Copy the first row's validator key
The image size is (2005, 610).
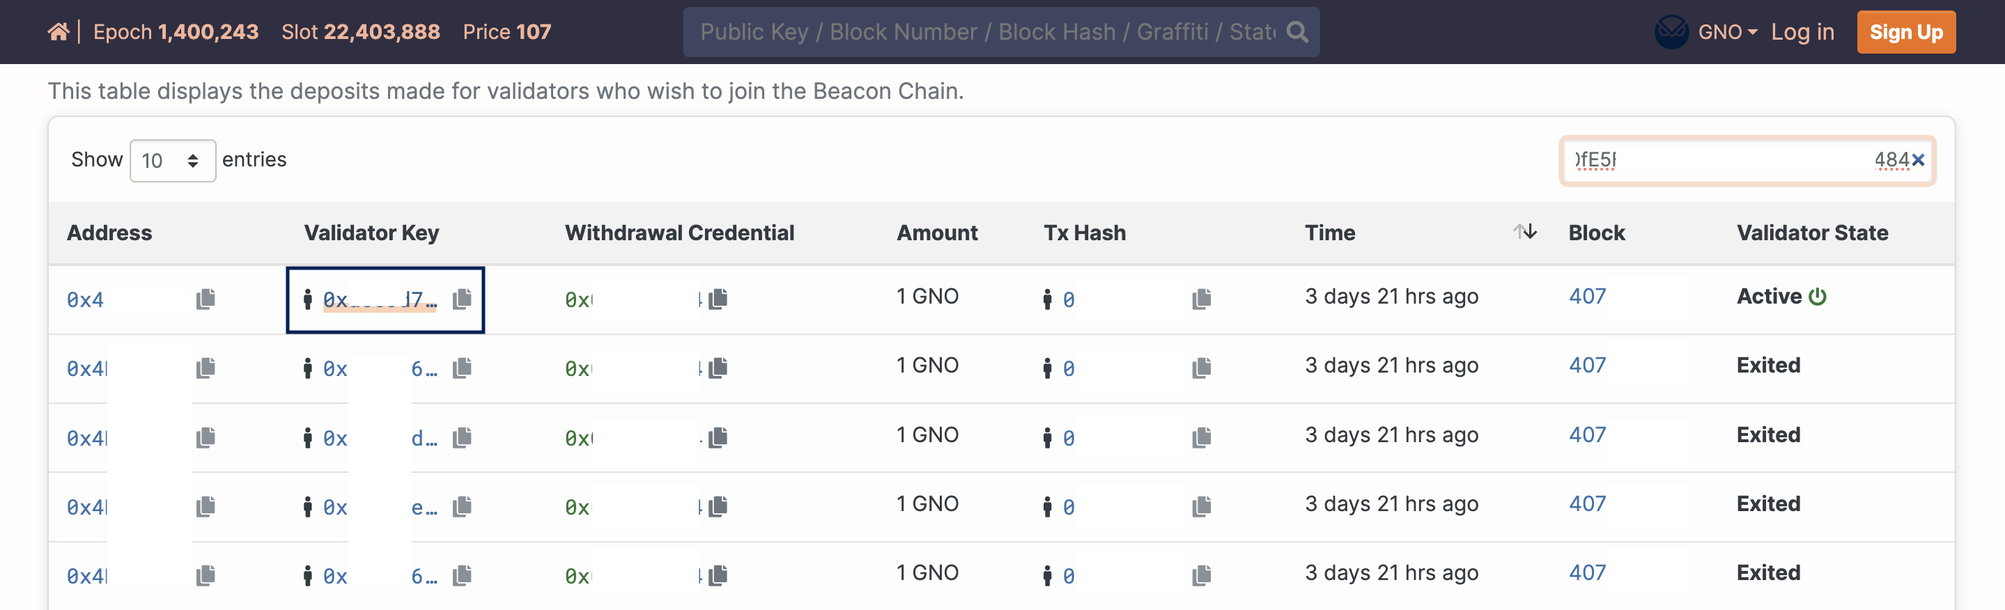[463, 299]
